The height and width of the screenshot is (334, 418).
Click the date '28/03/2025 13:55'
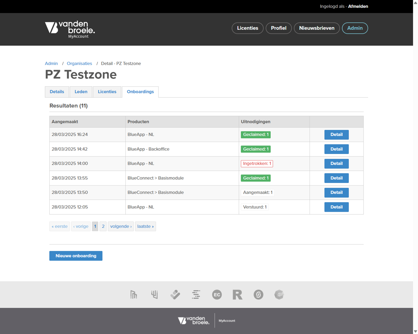coord(70,178)
